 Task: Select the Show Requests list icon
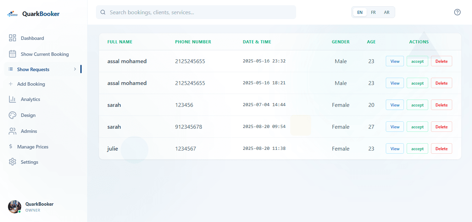click(x=11, y=69)
